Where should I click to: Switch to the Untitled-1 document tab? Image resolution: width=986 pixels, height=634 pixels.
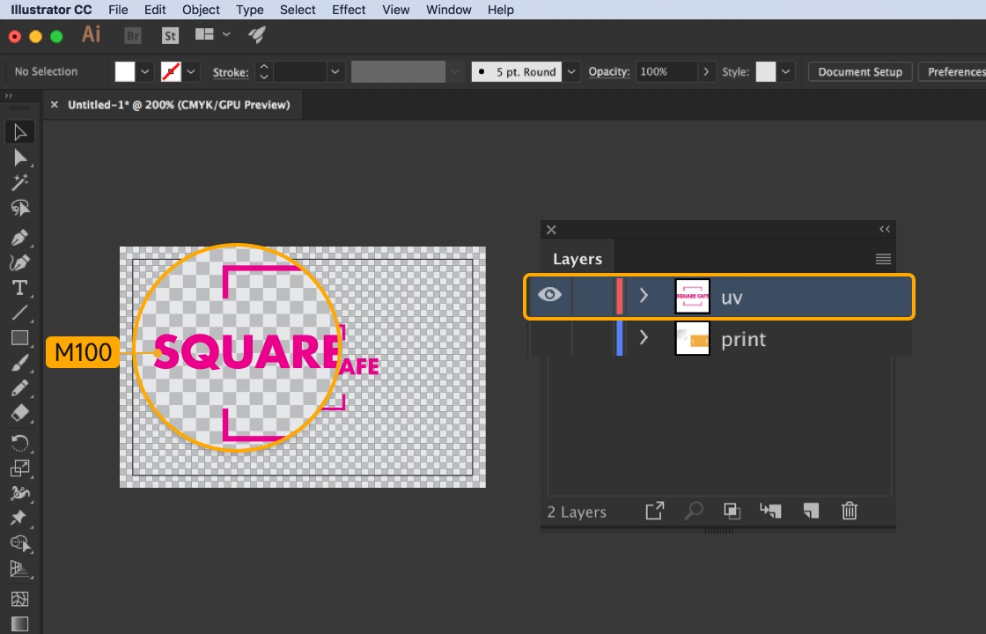point(179,104)
